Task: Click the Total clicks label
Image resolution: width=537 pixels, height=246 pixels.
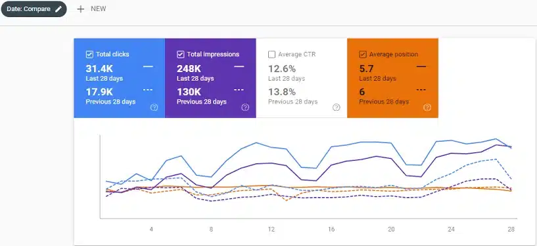Action: pyautogui.click(x=112, y=54)
